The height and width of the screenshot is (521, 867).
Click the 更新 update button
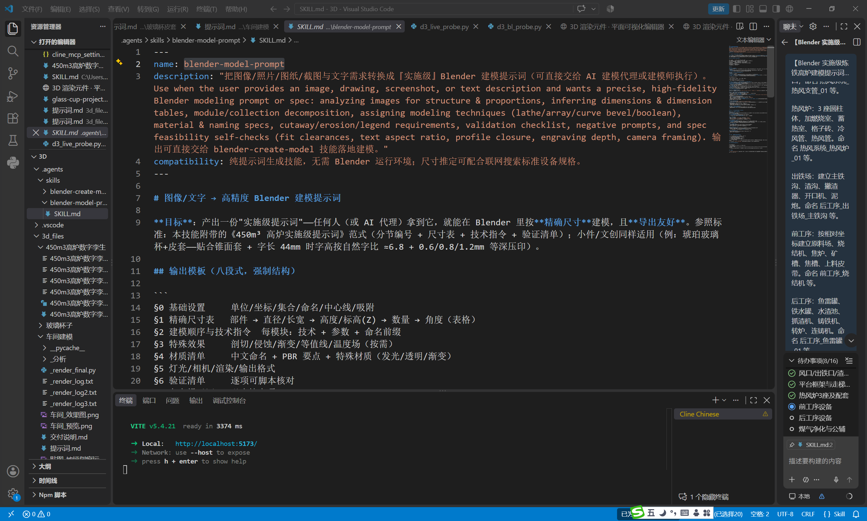pos(718,9)
